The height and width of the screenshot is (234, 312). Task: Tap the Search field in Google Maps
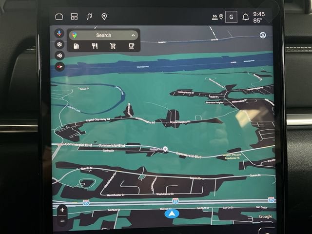103,36
